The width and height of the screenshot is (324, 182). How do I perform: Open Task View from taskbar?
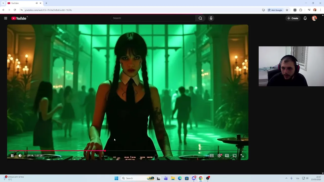158,178
